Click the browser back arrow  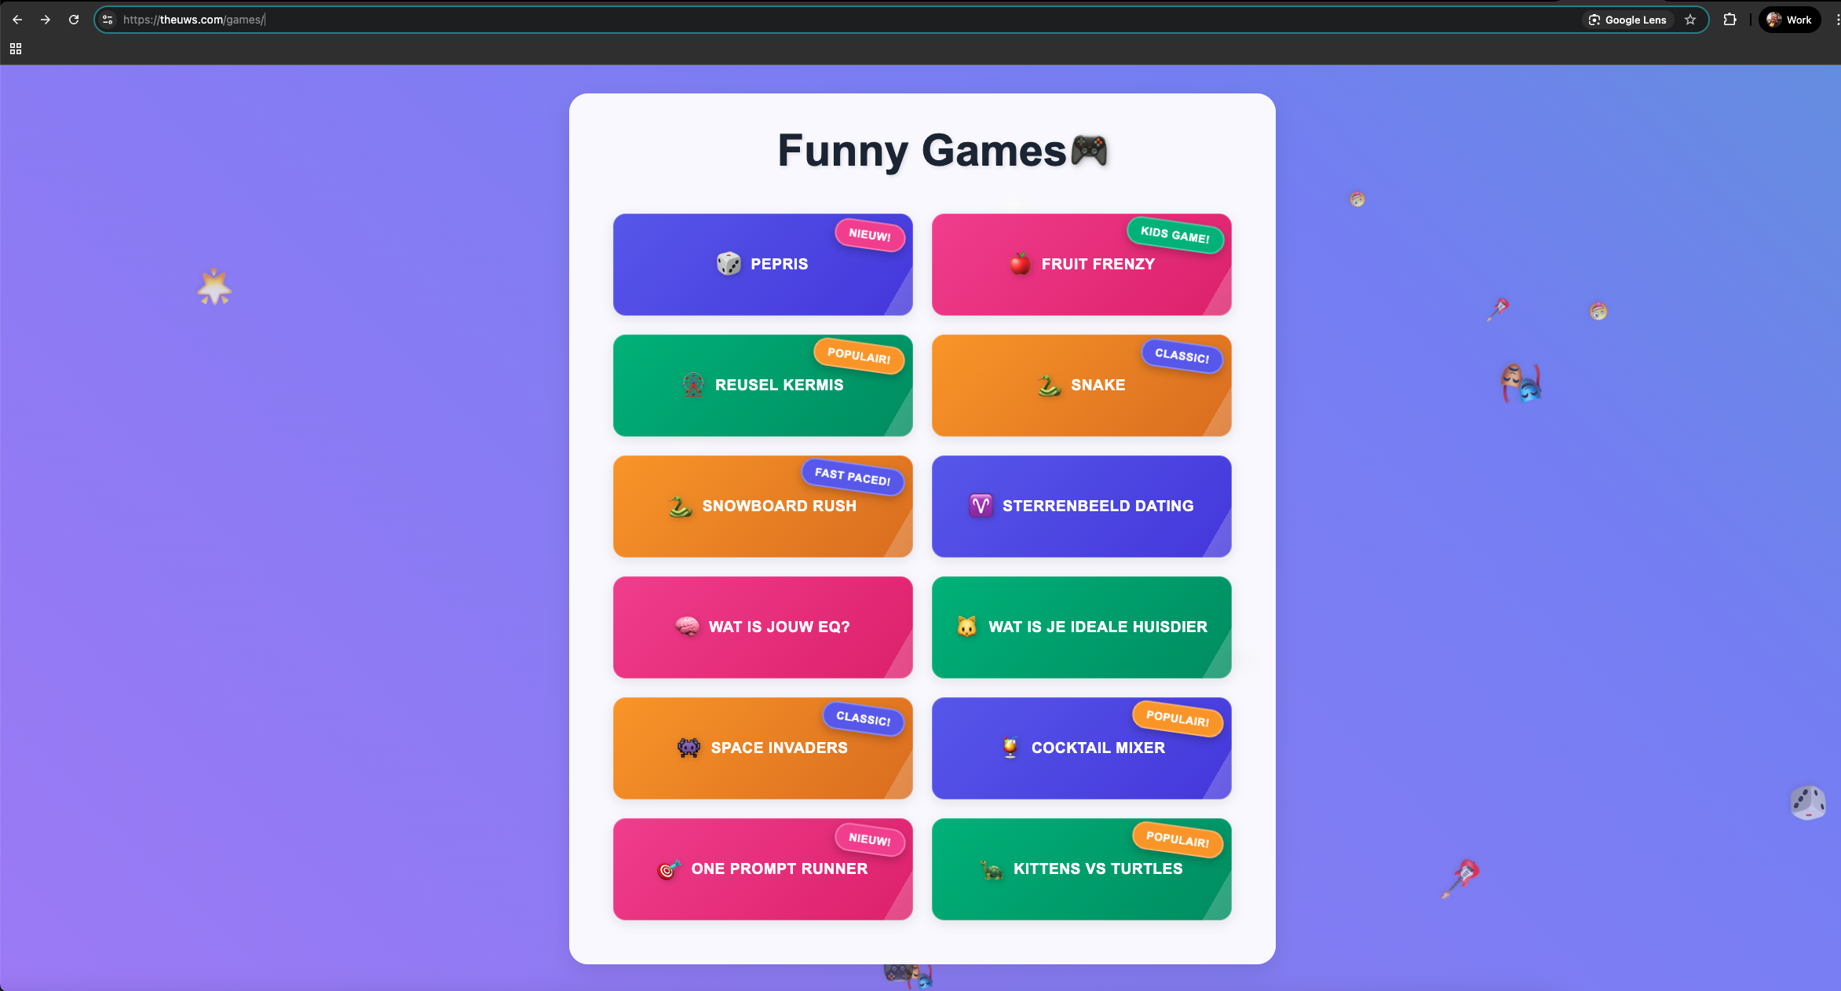pos(17,20)
